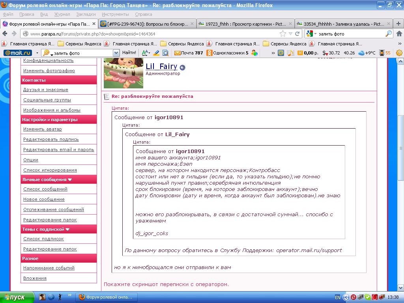The image size is (404, 303).
Task: Open Друзья и знакомые link
Action: 46,90
